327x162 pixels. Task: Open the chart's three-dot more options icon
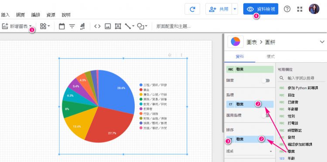click(181, 55)
